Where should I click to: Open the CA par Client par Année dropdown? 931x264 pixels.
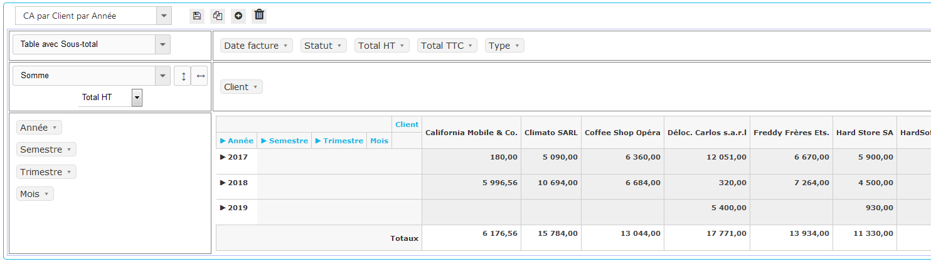[163, 16]
